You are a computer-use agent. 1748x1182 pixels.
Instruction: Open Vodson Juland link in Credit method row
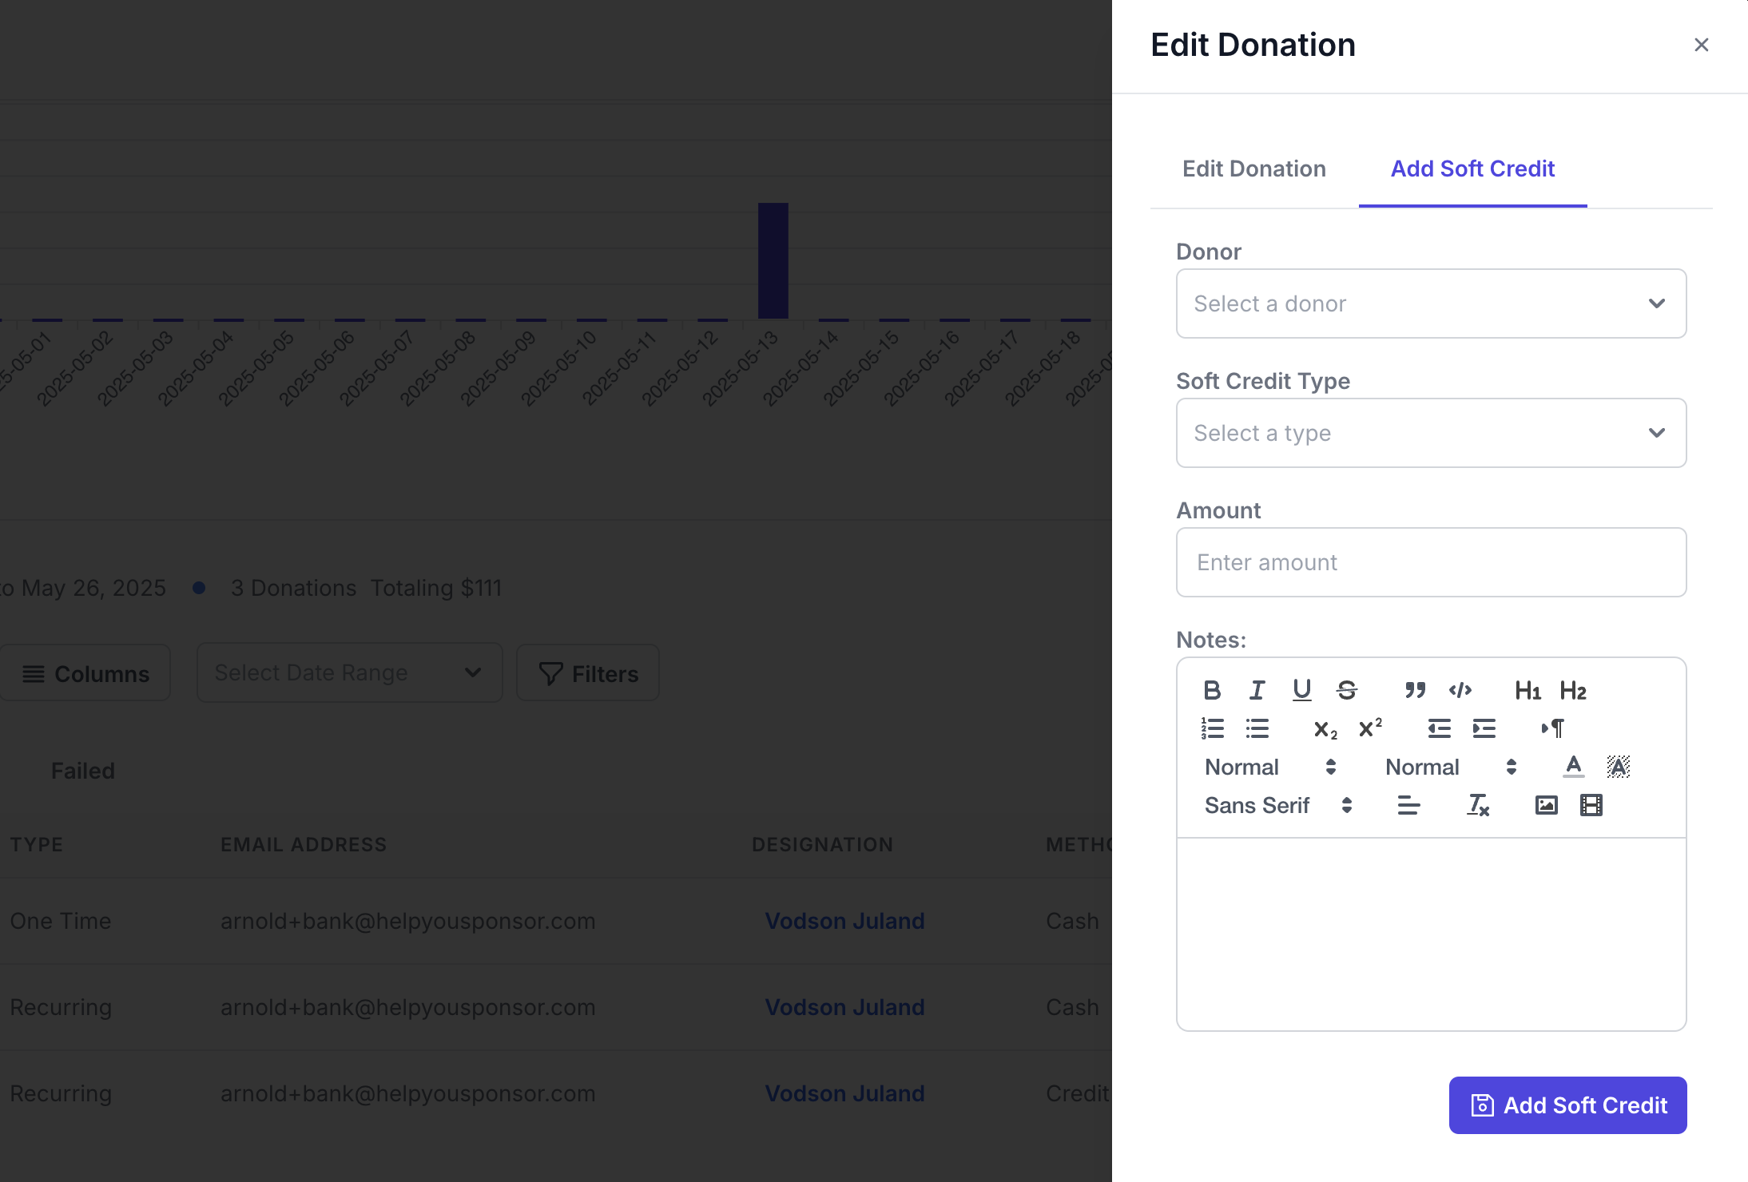coord(844,1093)
